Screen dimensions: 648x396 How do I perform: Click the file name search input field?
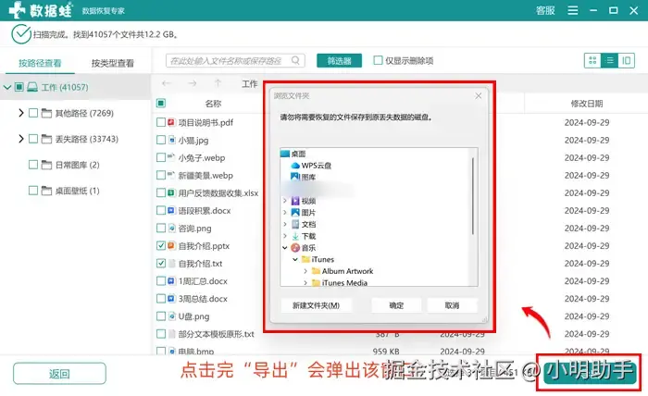tap(228, 61)
